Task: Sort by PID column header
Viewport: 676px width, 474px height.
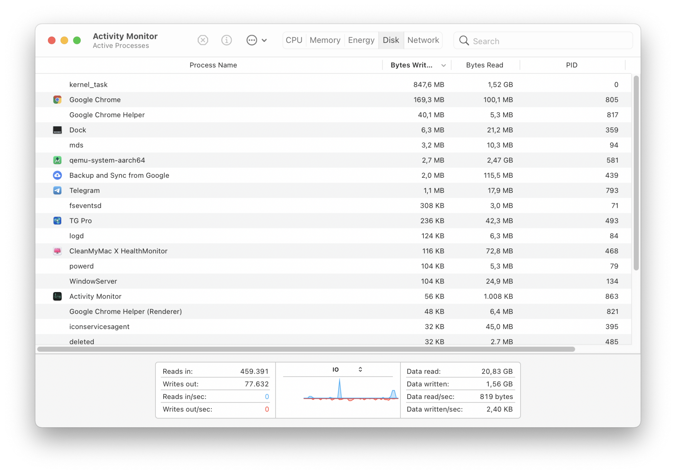Action: (572, 65)
